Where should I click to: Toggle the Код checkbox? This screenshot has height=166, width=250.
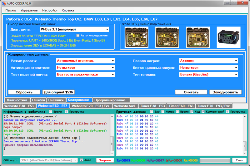coord(192,112)
